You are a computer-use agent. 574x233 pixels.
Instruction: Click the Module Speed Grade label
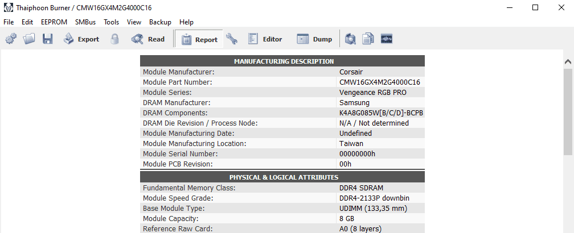[178, 198]
